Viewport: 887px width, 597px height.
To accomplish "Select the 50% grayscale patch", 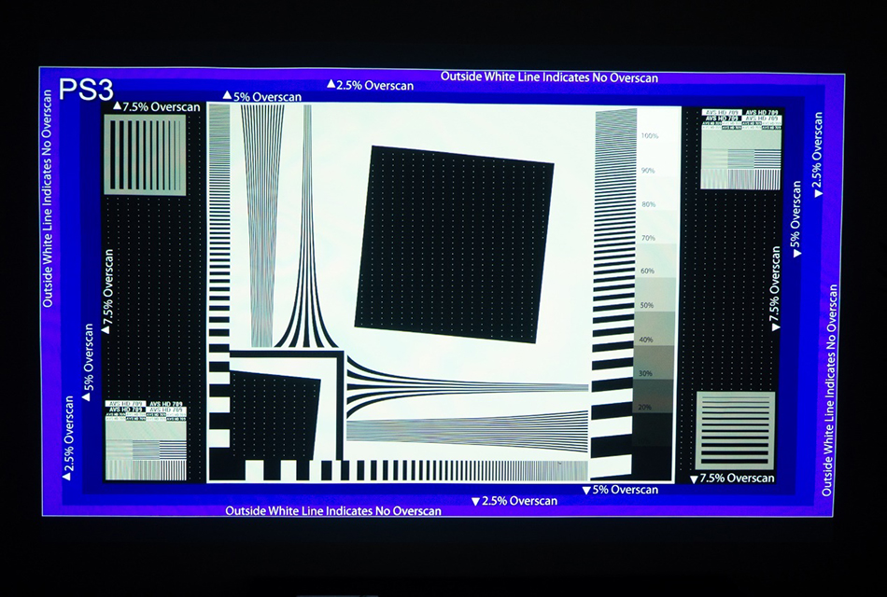I will 647,305.
